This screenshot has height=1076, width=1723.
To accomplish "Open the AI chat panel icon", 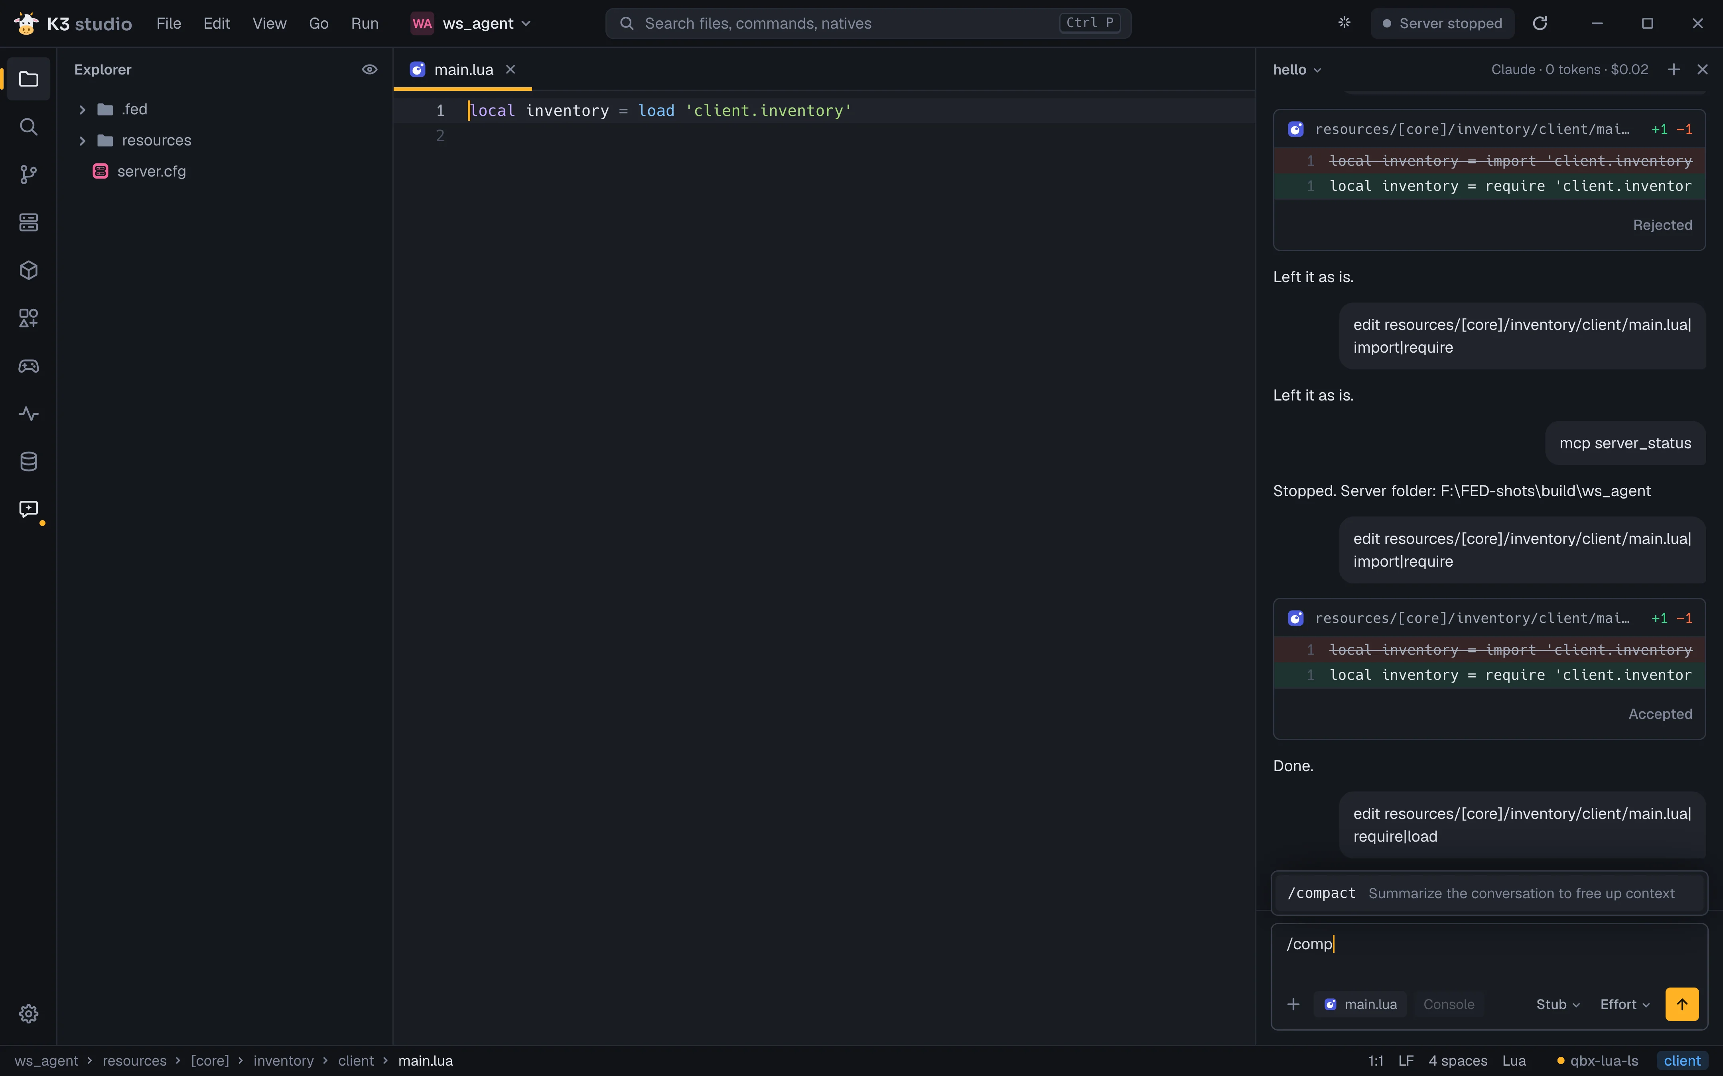I will (x=28, y=509).
